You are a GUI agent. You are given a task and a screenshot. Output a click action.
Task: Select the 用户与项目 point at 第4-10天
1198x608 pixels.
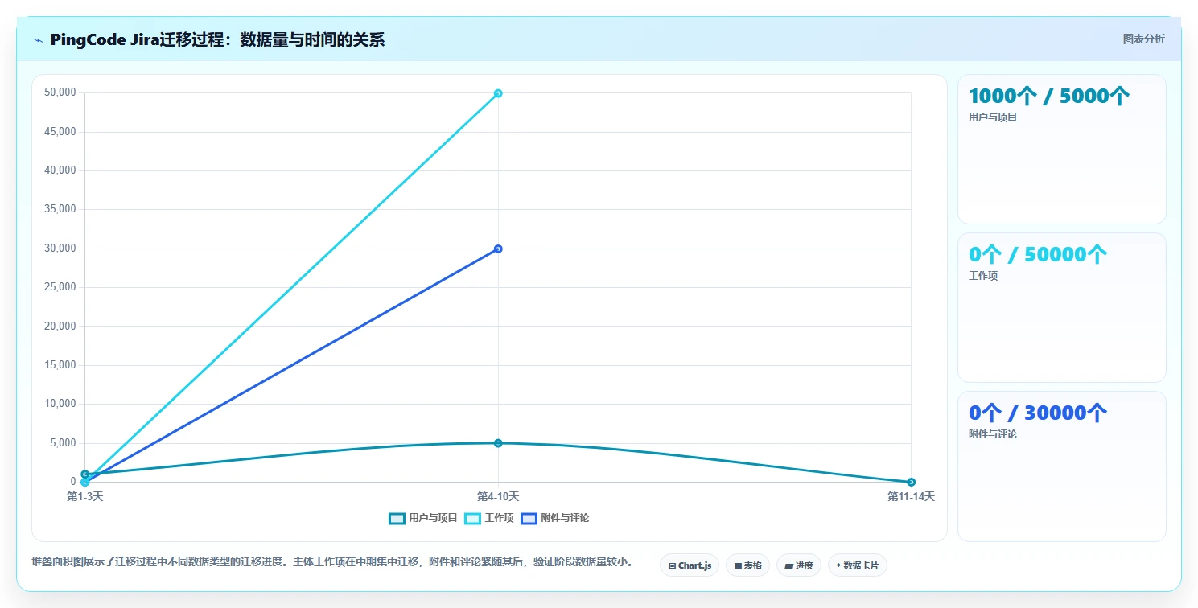498,443
